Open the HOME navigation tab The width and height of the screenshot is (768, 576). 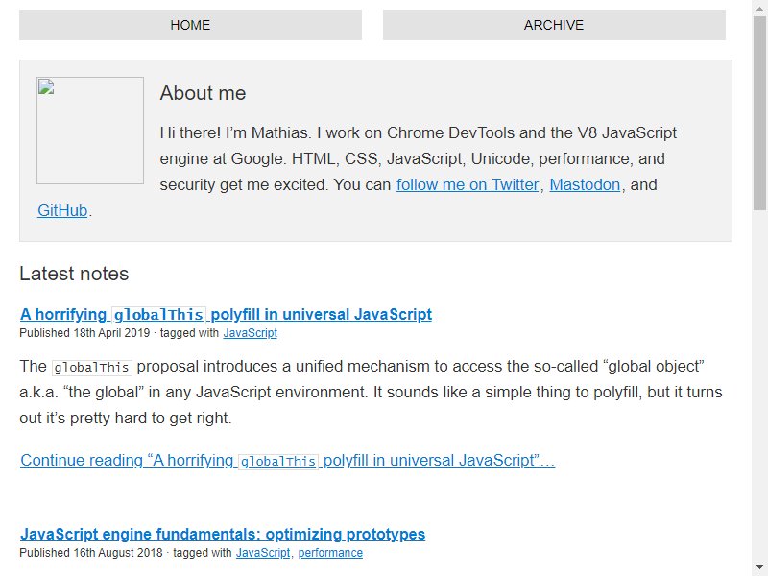click(190, 25)
